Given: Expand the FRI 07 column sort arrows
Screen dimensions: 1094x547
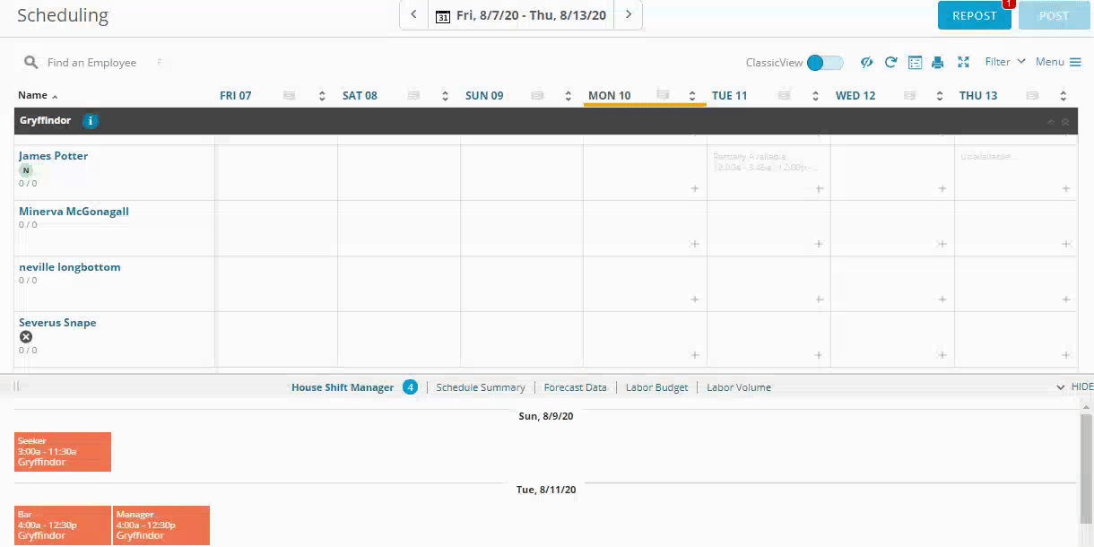Looking at the screenshot, I should pos(322,96).
